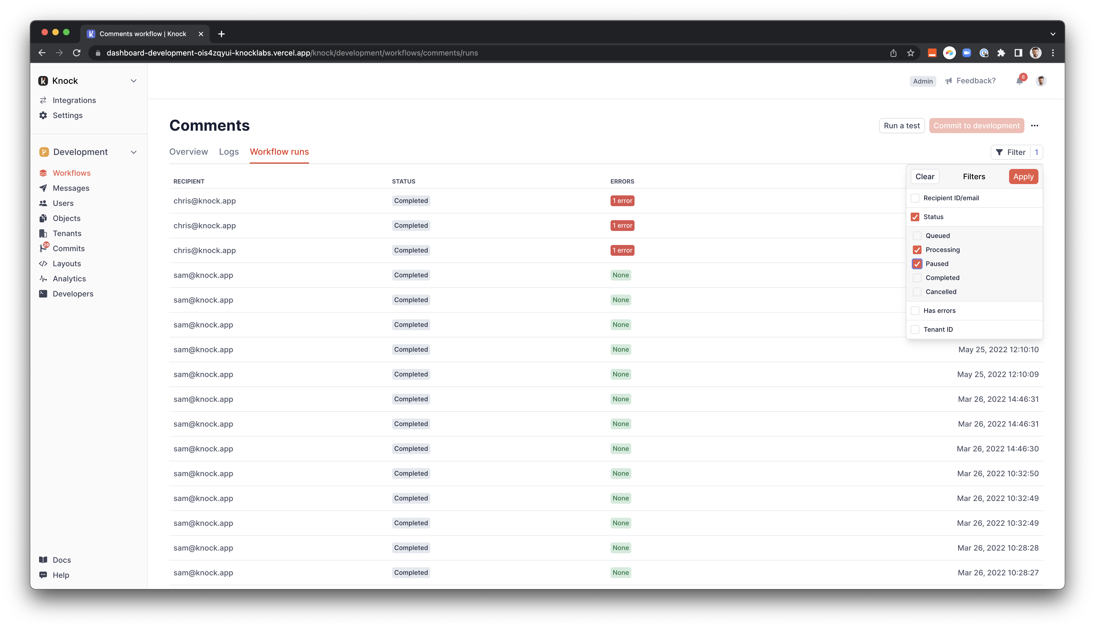Viewport: 1095px width, 629px height.
Task: Open the Overview tab
Action: click(188, 152)
